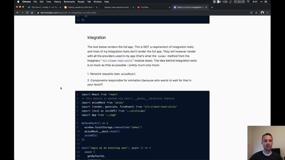Click inline code 'til-client-test-utils' in paragraph

pyautogui.click(x=117, y=61)
